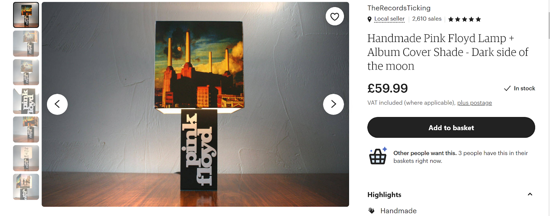Select the first thumbnail with Animals shade

[26, 15]
